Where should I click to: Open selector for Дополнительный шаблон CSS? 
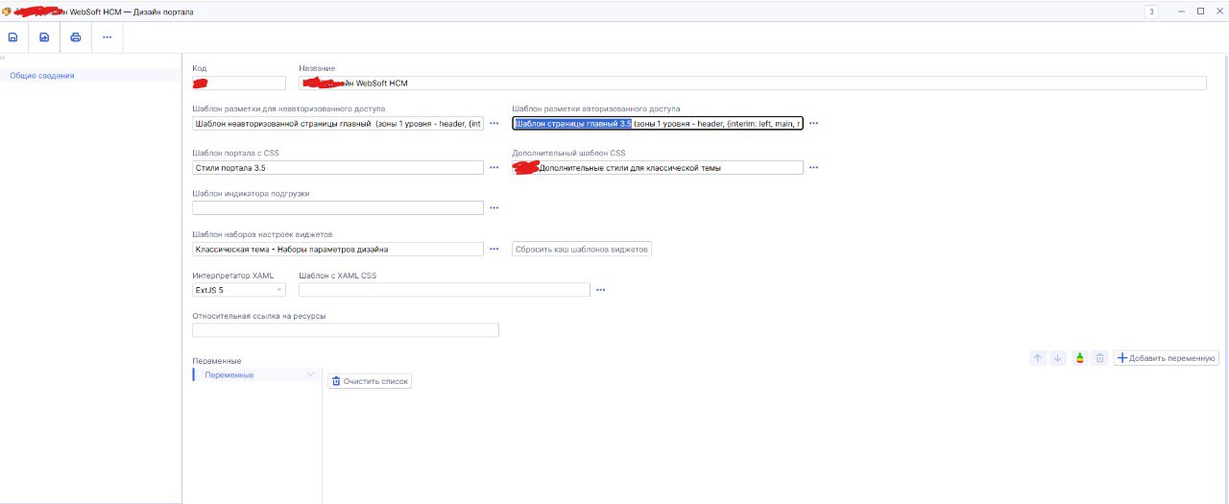pyautogui.click(x=813, y=167)
